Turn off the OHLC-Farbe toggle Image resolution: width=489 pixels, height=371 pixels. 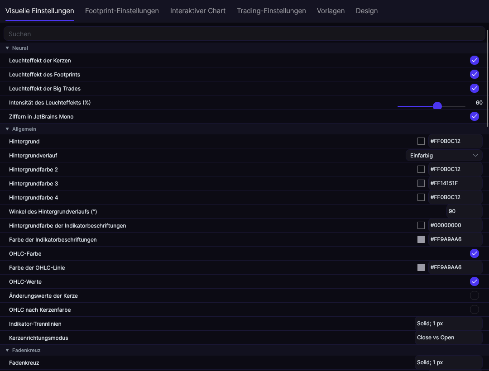coord(475,253)
